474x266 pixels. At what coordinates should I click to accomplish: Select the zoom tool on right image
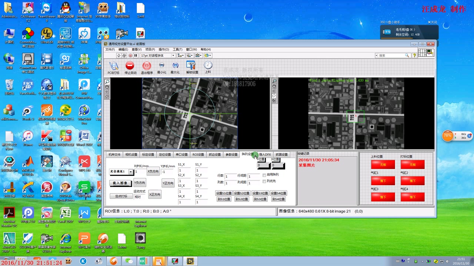(274, 81)
